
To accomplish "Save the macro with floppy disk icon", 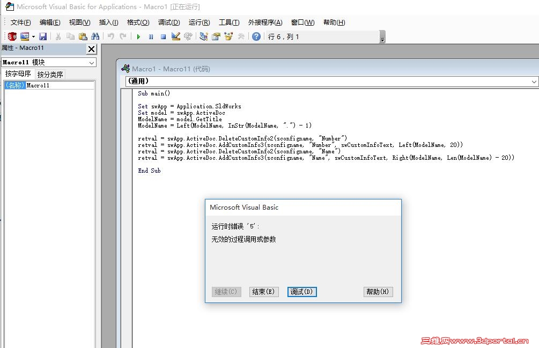I will coord(43,36).
